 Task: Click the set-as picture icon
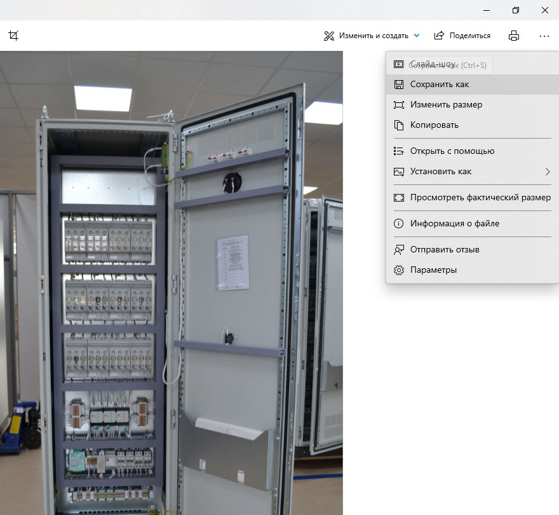(398, 172)
